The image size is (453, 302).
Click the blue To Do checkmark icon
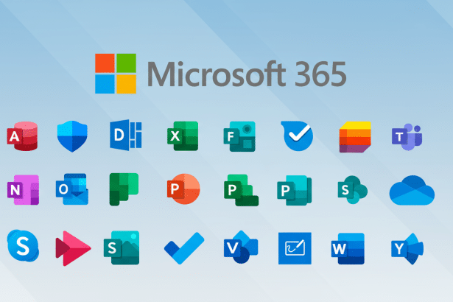point(184,248)
